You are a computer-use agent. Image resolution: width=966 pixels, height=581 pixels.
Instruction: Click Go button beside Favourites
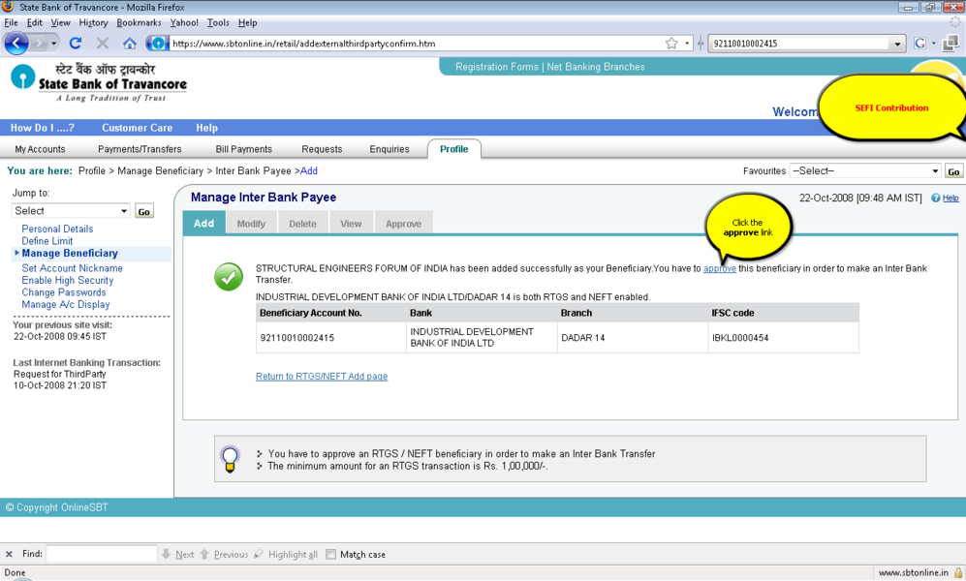tap(953, 171)
